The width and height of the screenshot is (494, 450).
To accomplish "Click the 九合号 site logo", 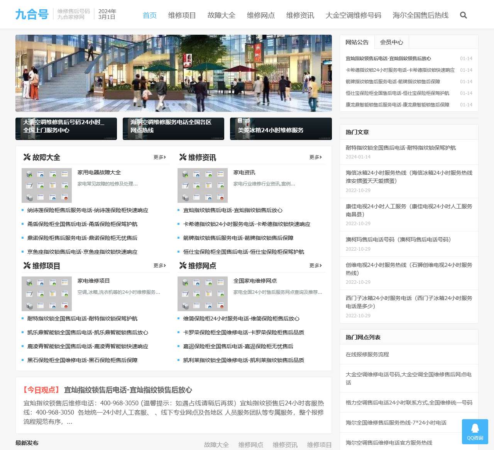I will pyautogui.click(x=32, y=14).
